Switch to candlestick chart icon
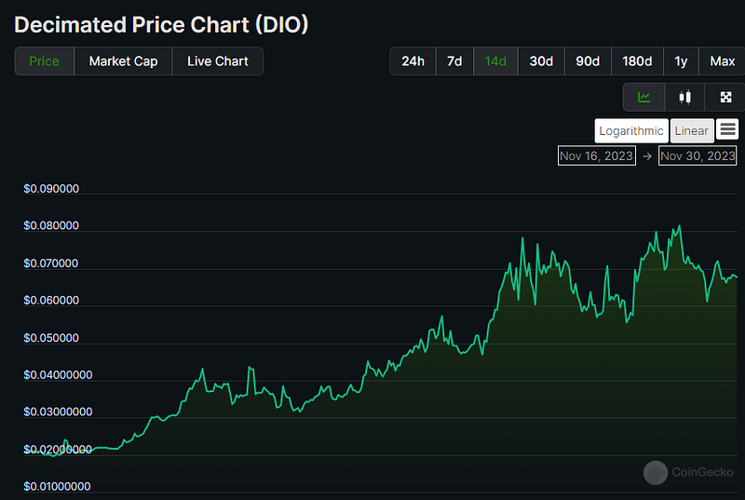745x500 pixels. (x=684, y=98)
